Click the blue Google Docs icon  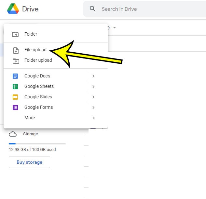click(x=15, y=76)
